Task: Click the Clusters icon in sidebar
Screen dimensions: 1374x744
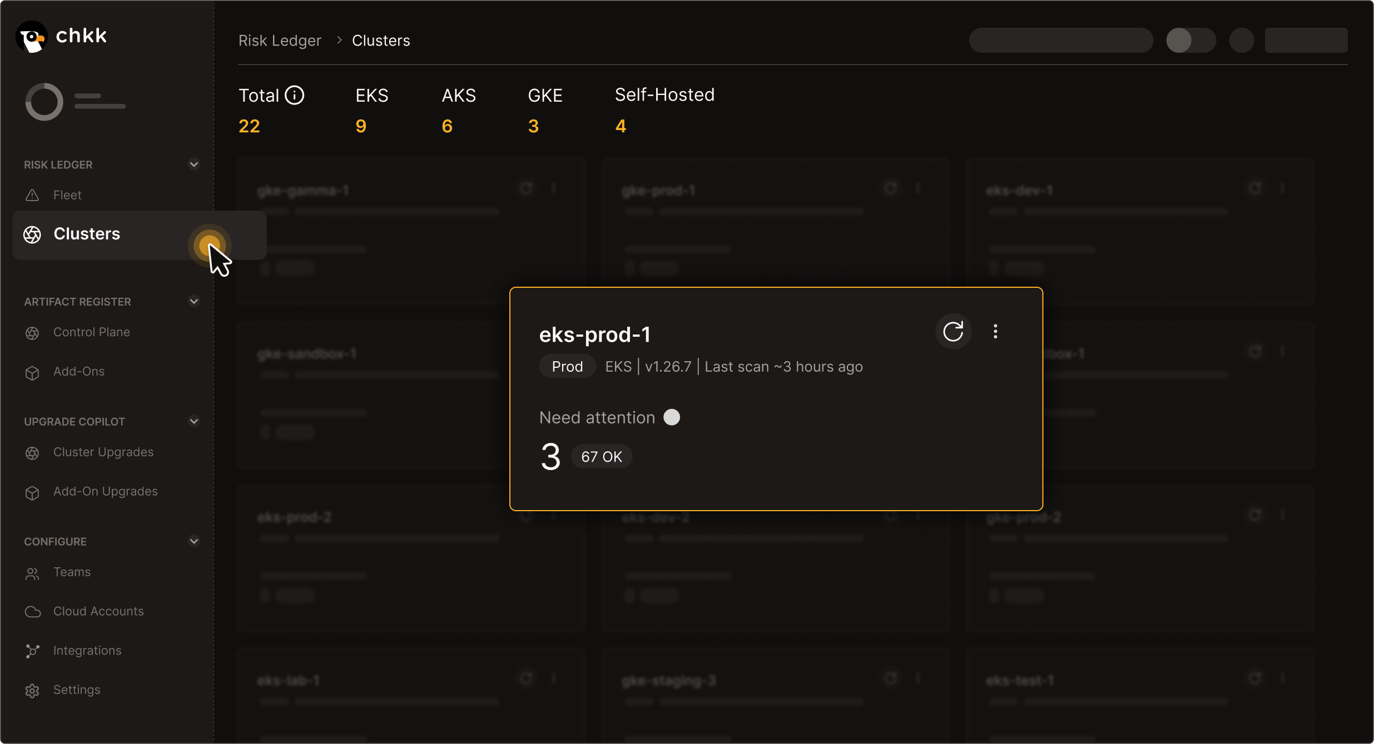Action: [x=33, y=233]
